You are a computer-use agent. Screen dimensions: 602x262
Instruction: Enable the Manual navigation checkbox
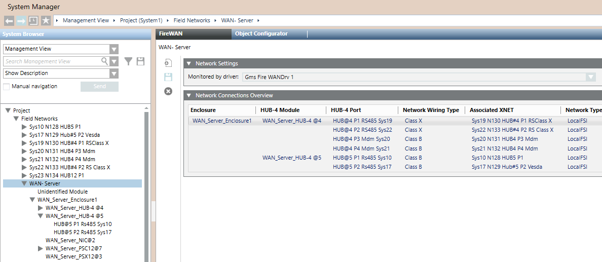click(x=7, y=87)
